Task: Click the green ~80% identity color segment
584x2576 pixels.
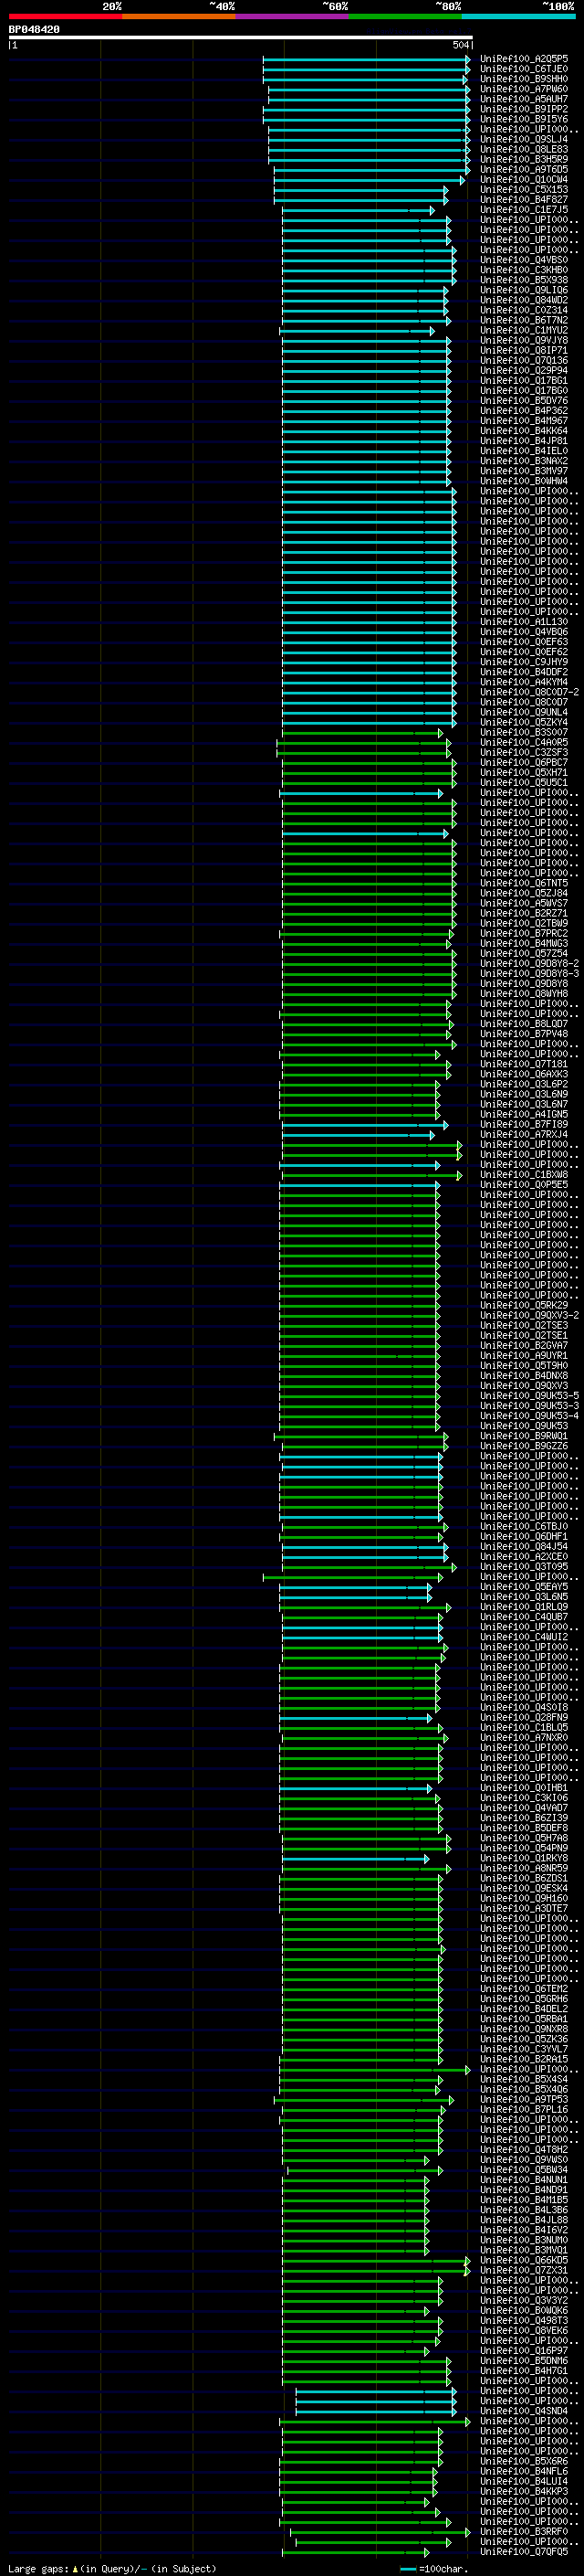Action: [405, 16]
